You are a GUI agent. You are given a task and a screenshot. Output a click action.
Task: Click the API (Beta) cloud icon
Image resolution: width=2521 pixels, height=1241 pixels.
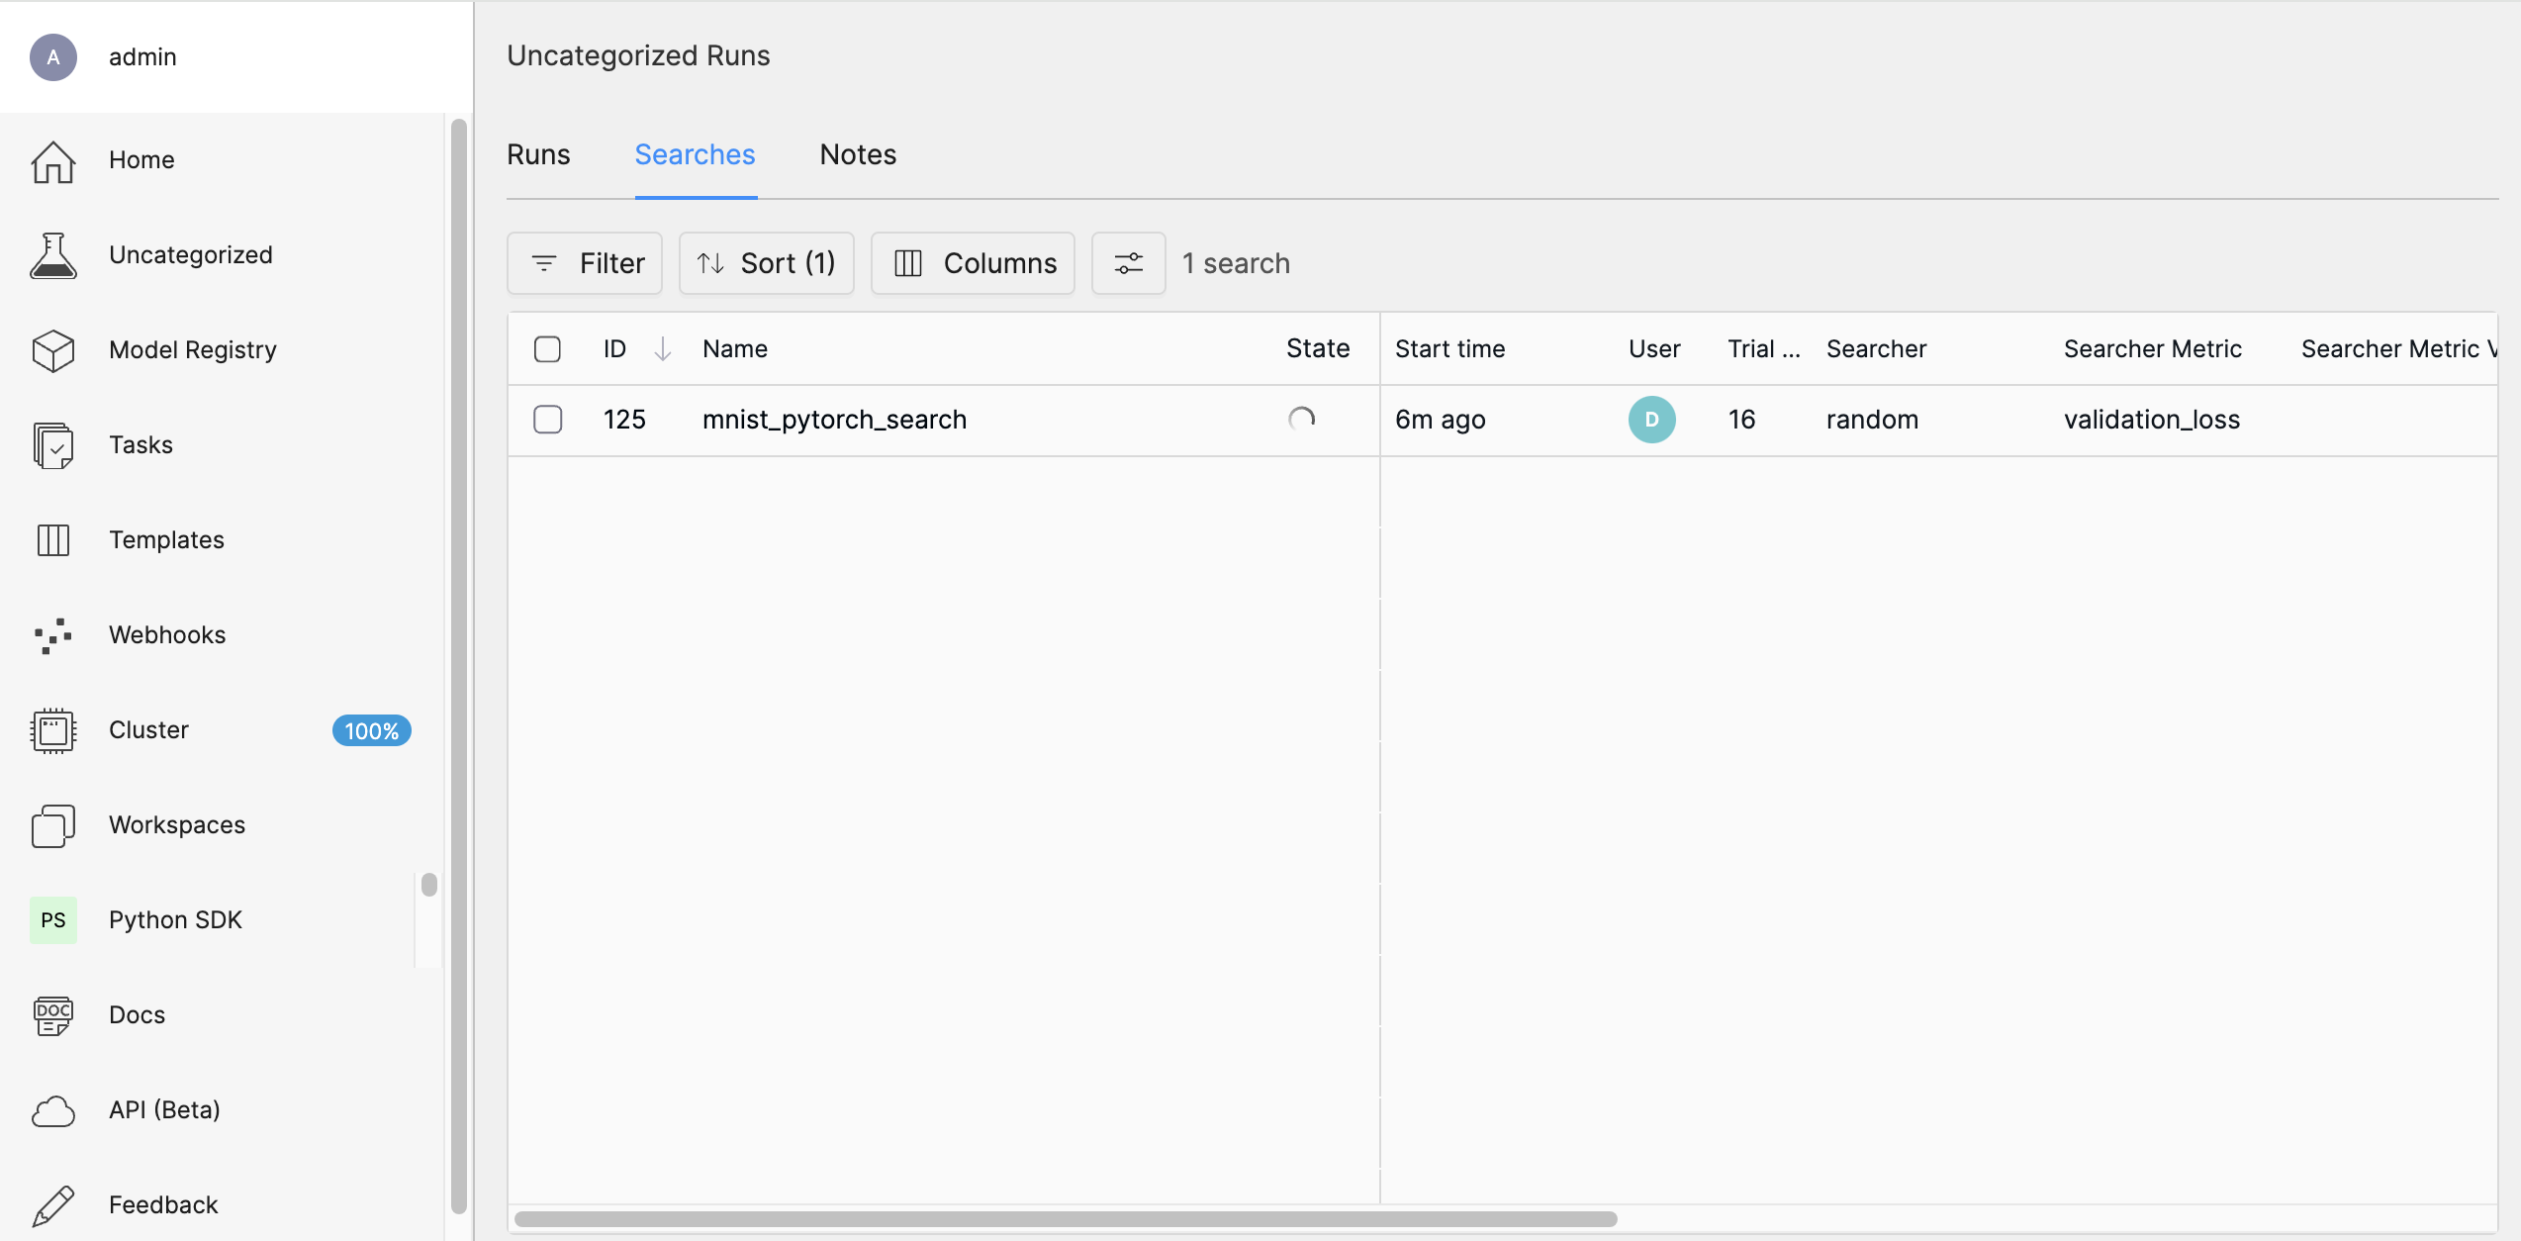click(53, 1110)
